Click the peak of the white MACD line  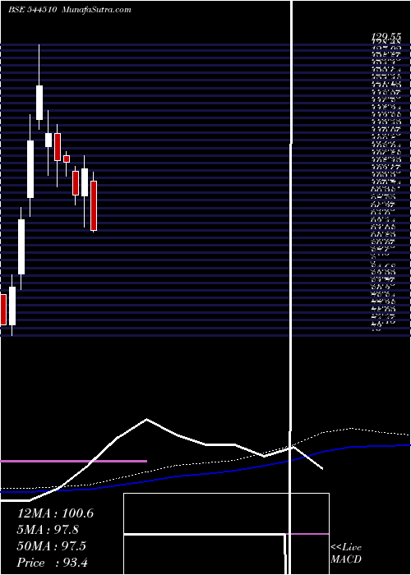tap(147, 419)
